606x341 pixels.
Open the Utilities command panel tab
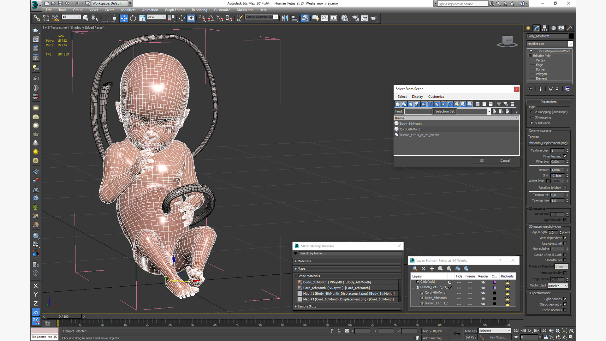click(x=569, y=28)
